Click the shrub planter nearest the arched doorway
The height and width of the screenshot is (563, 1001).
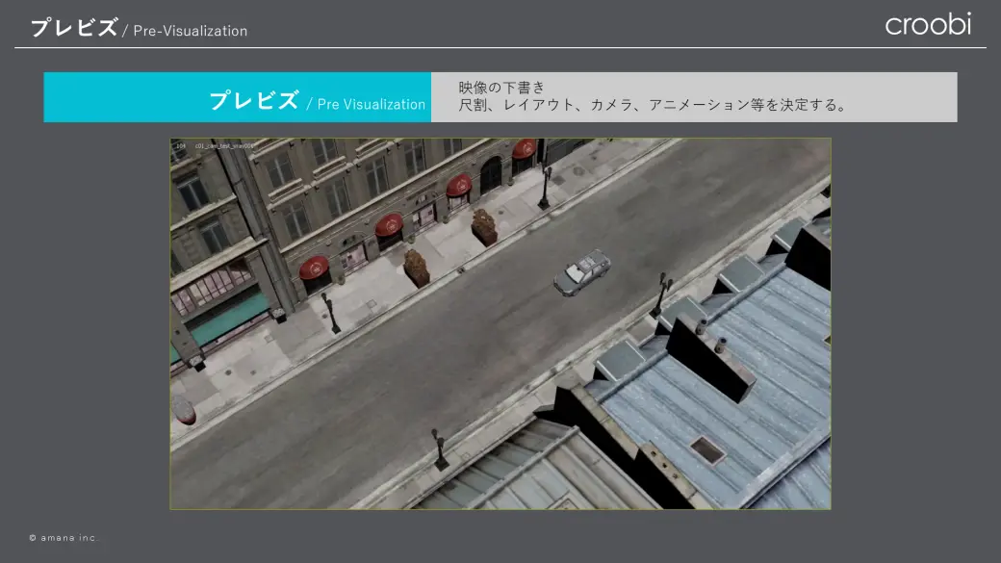[484, 228]
